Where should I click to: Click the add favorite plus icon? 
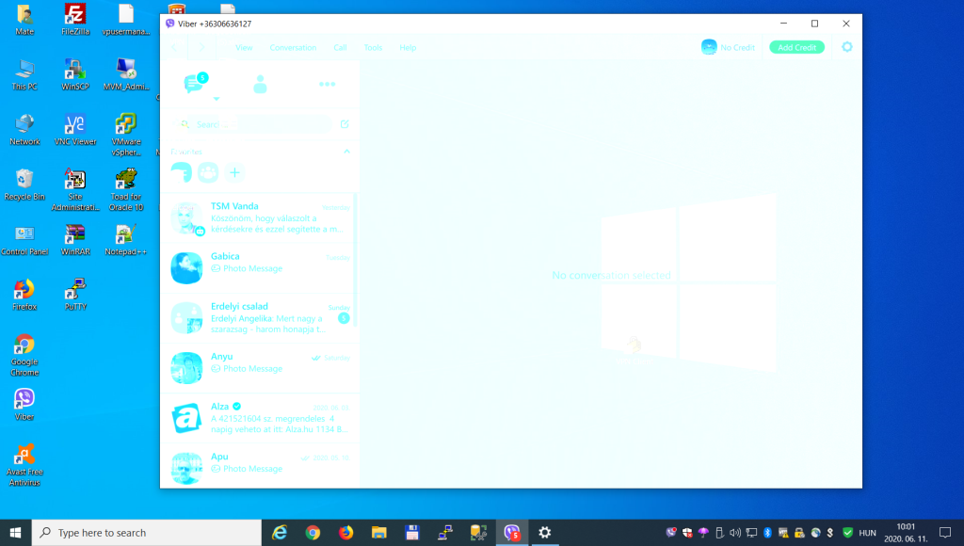coord(234,172)
